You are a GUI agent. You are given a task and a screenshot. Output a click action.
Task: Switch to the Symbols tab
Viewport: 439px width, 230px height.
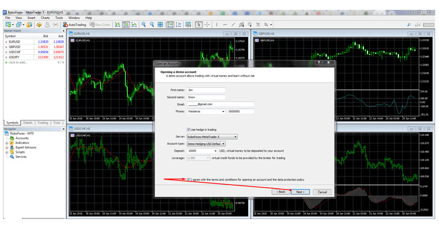[12, 123]
